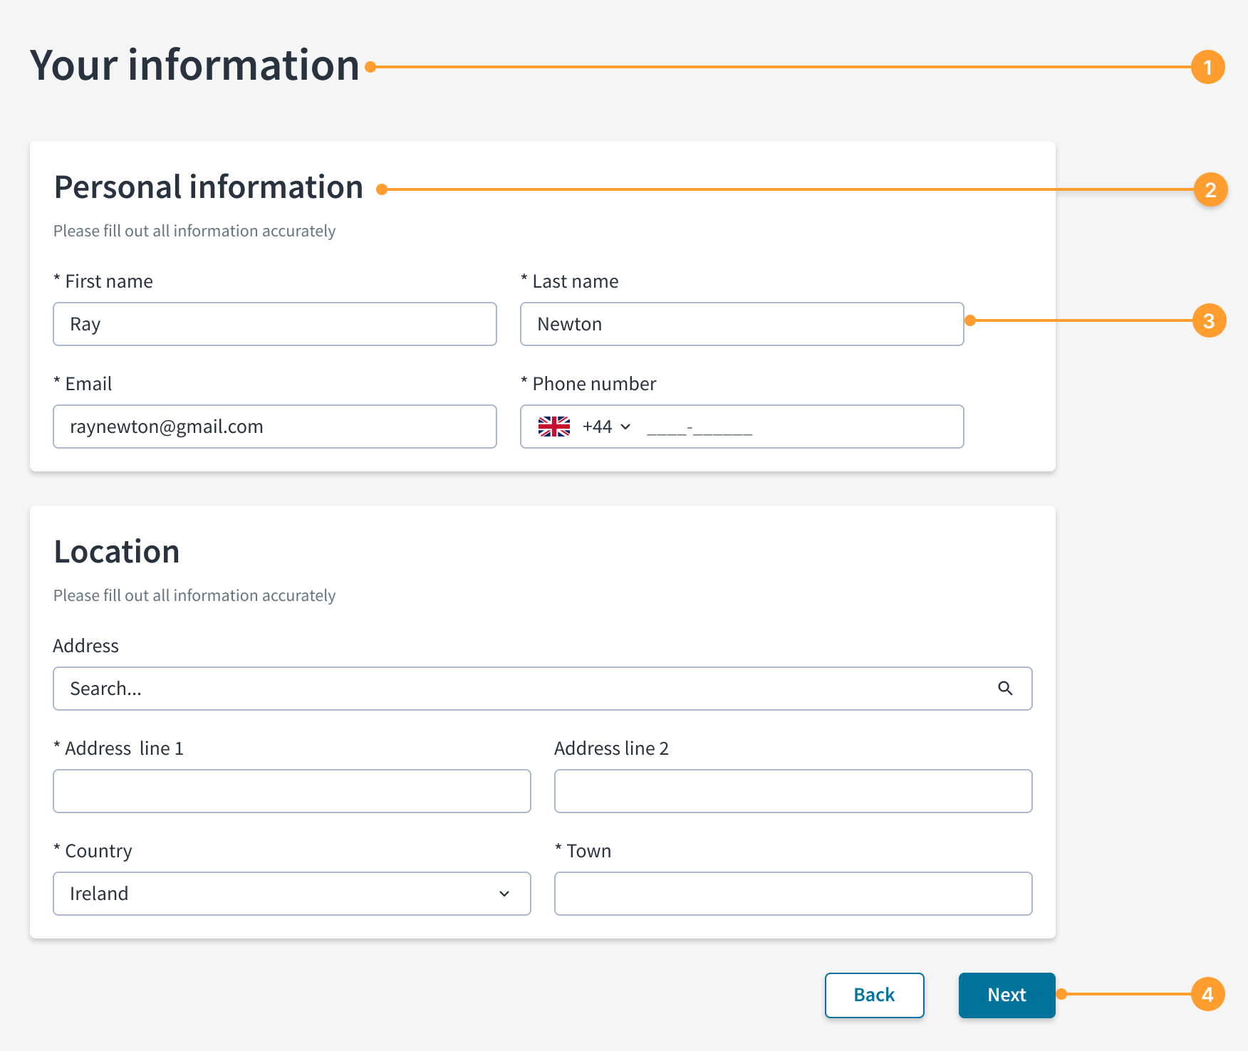1248x1051 pixels.
Task: Click the Back button
Action: coord(875,995)
